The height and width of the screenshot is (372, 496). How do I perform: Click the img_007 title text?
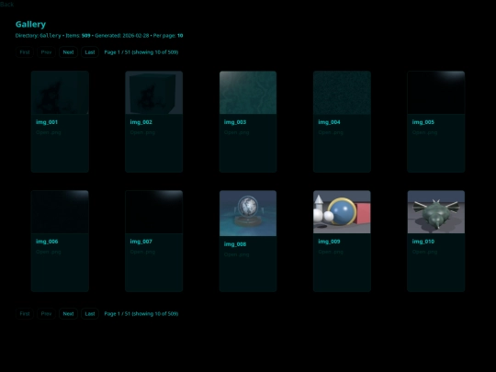coord(141,242)
